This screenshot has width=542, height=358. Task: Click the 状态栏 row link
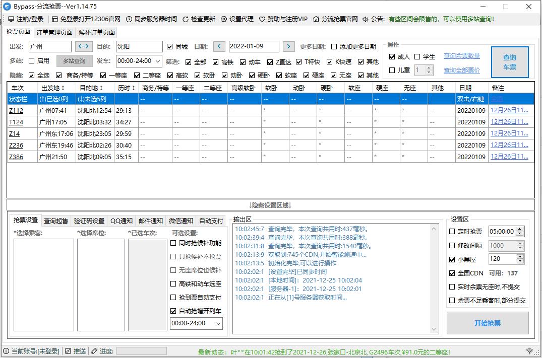(x=18, y=99)
